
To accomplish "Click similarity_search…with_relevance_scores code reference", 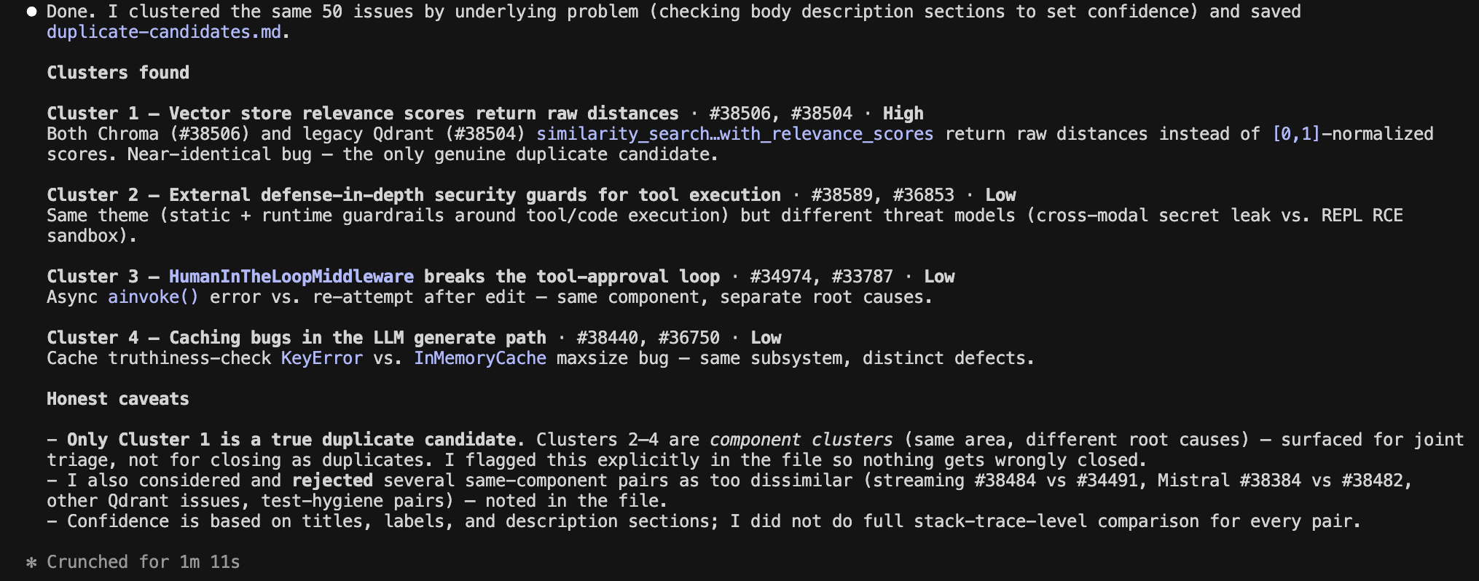I will pyautogui.click(x=734, y=134).
